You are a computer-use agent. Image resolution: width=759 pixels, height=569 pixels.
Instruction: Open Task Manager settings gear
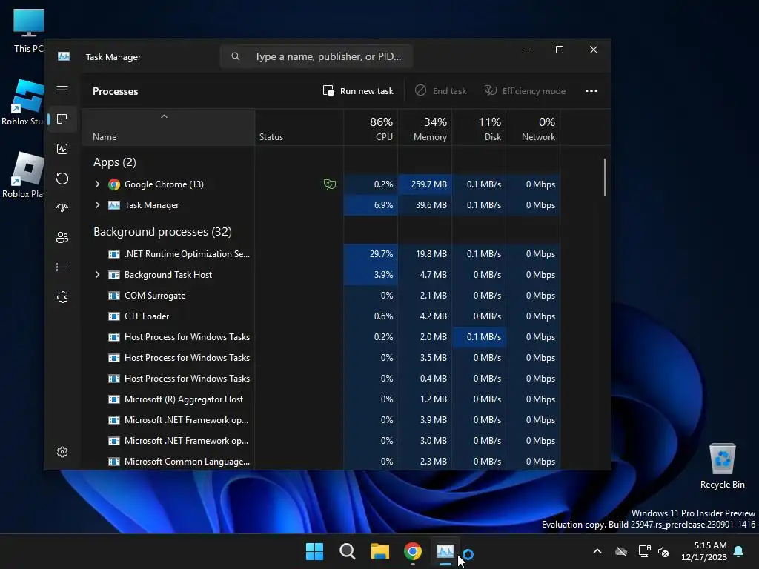coord(62,452)
